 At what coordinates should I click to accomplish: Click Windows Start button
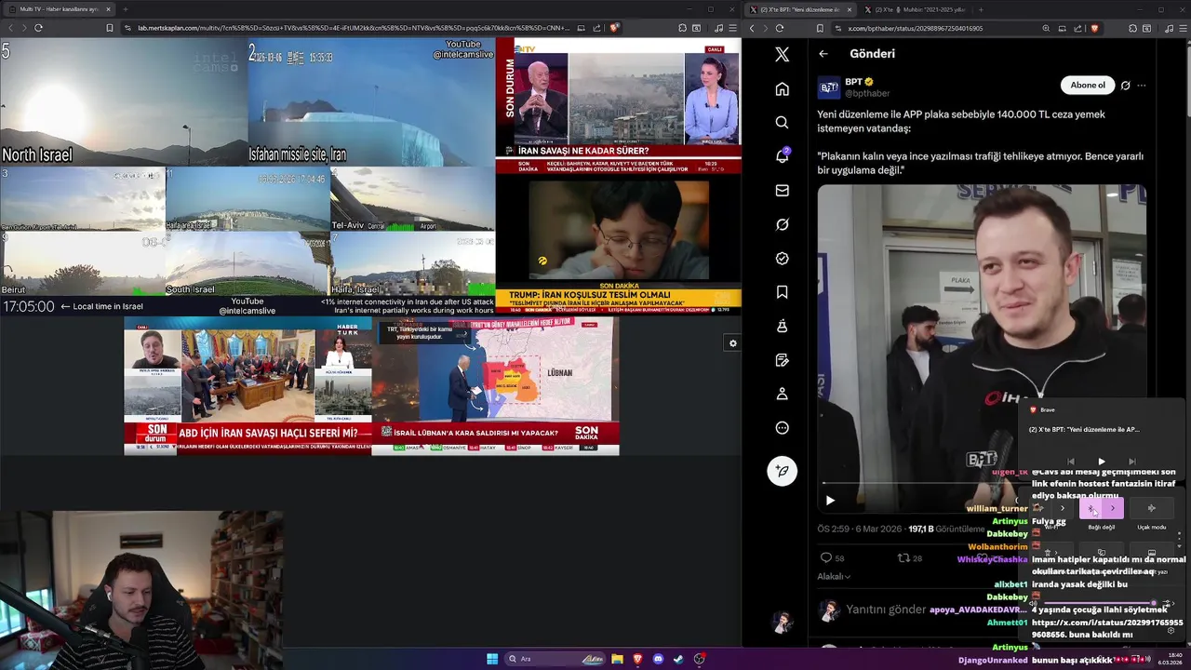pos(492,659)
